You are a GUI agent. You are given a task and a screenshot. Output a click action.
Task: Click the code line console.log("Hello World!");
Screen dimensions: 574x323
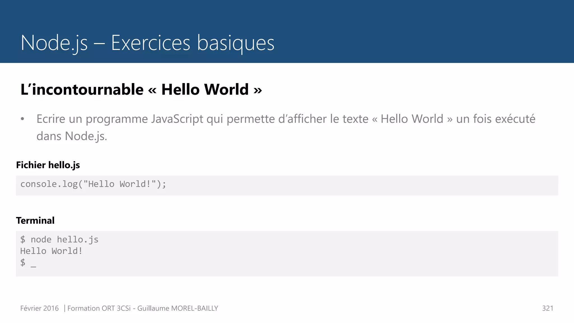(93, 184)
